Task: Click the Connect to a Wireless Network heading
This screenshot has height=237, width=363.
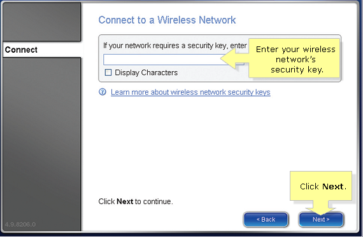Action: tap(167, 20)
